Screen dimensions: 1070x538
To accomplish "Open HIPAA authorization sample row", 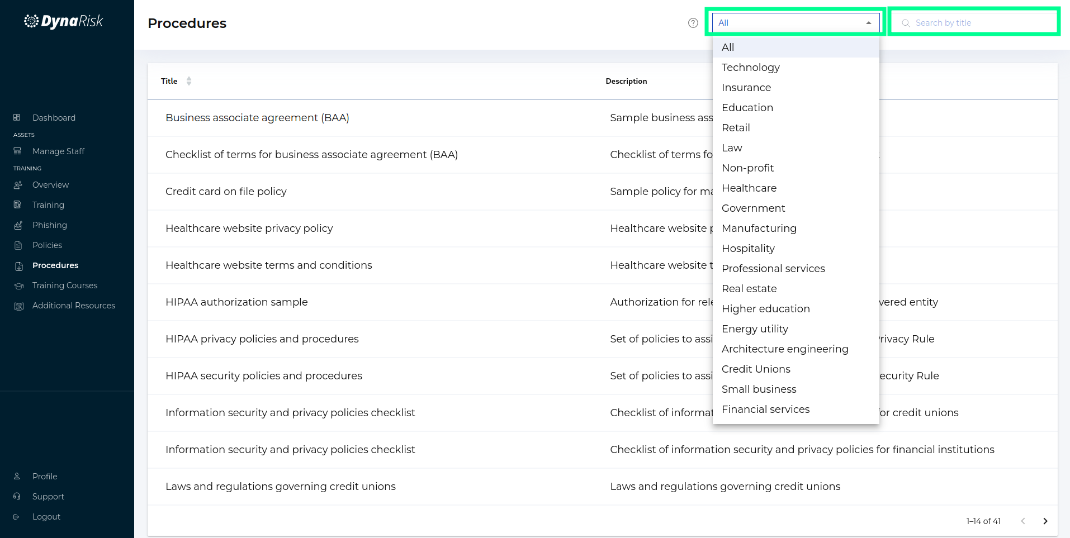I will point(603,302).
